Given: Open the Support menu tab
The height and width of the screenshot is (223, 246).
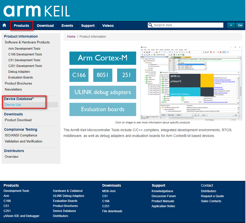Looking at the screenshot, I should click(88, 26).
